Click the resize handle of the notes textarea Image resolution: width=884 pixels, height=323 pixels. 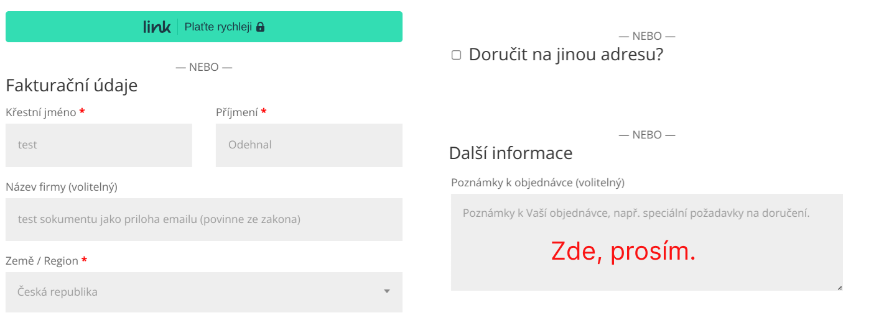click(839, 288)
